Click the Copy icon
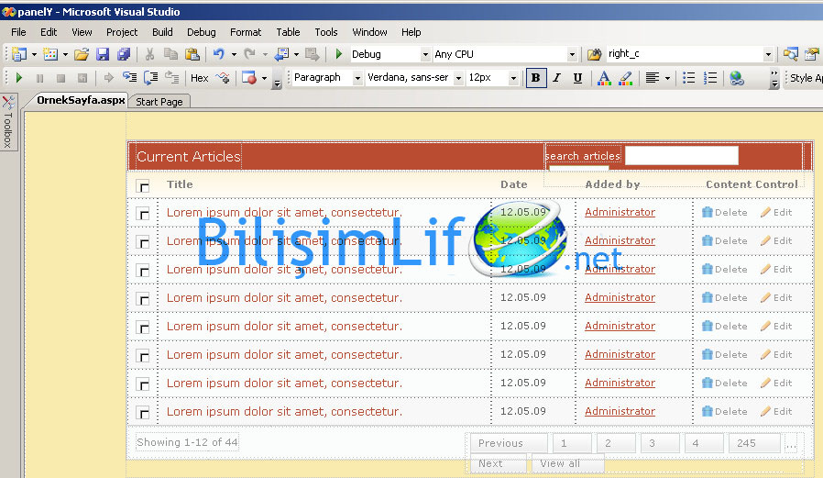Screen dimensions: 823x478 point(170,54)
